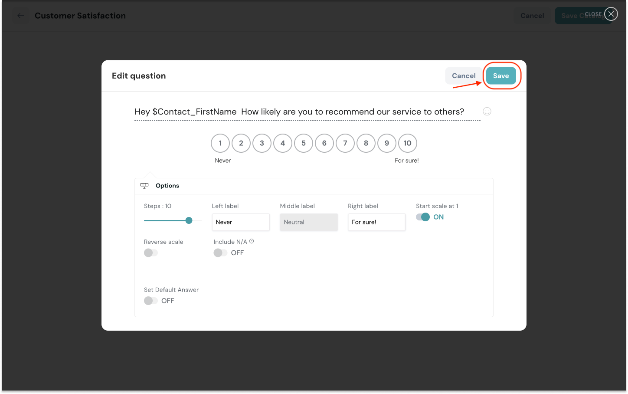Disable the Start scale at 1 toggle
628x394 pixels.
point(423,217)
